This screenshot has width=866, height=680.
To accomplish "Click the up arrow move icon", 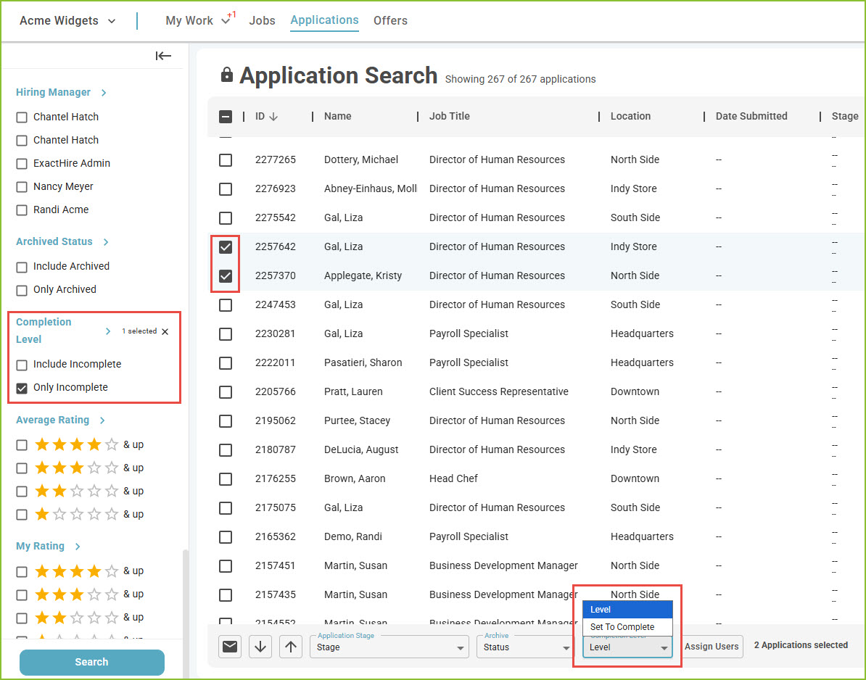I will pyautogui.click(x=291, y=647).
